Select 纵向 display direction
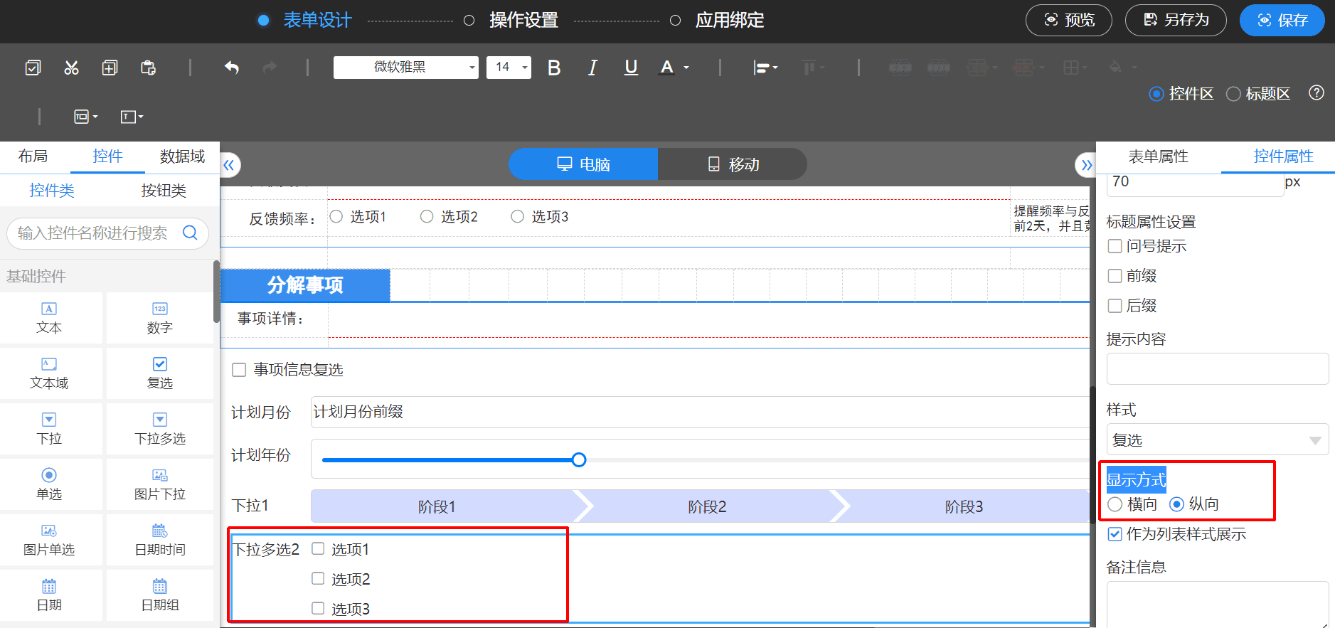 point(1177,504)
